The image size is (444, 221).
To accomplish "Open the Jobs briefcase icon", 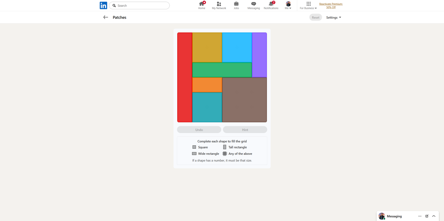I will (236, 4).
